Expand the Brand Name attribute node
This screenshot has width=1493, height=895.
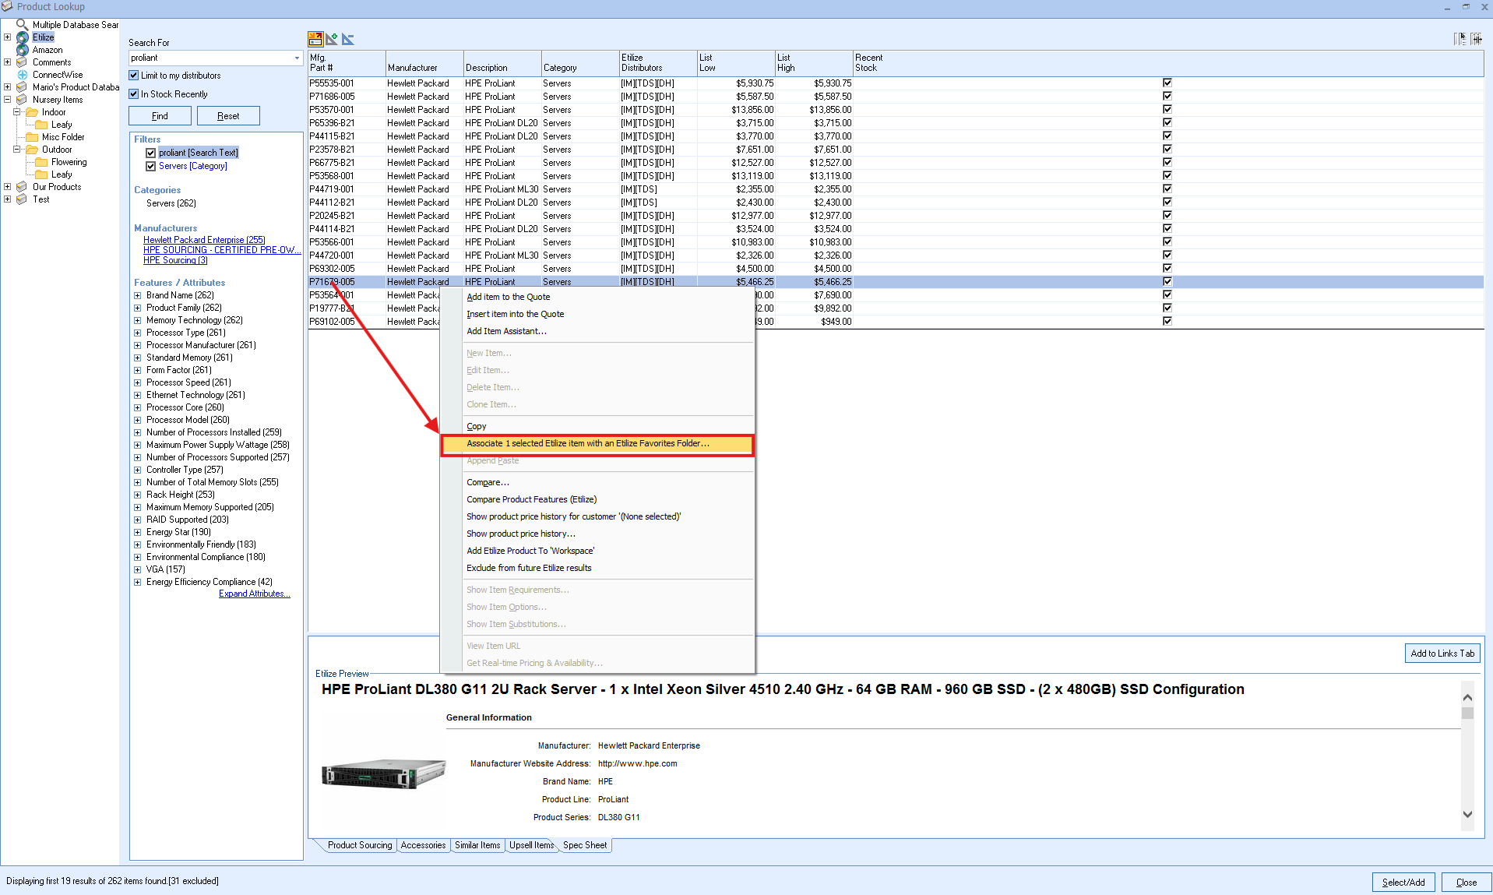(138, 296)
